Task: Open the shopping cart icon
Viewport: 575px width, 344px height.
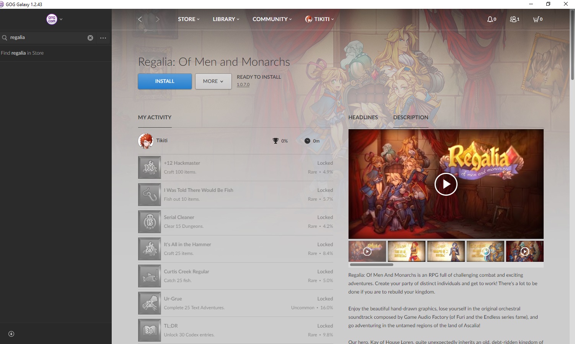Action: pos(538,19)
